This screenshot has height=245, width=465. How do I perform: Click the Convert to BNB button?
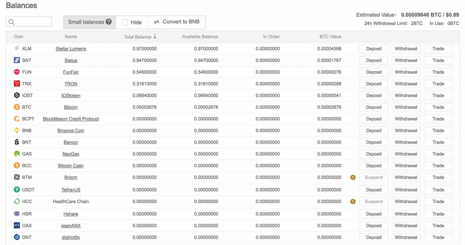177,22
